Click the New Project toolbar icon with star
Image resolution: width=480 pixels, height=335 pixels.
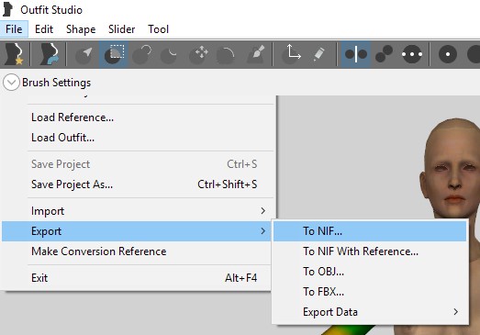[x=15, y=54]
